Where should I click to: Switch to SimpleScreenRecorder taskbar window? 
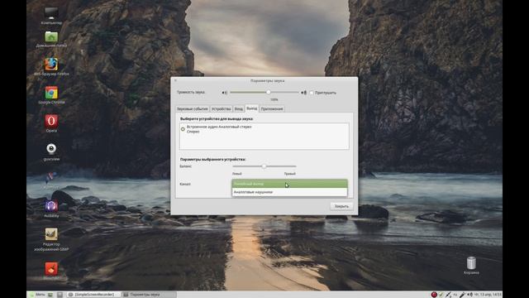93,295
